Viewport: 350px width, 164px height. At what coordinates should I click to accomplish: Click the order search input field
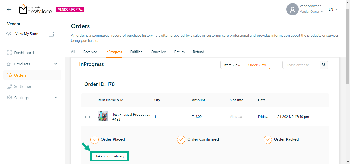(301, 65)
